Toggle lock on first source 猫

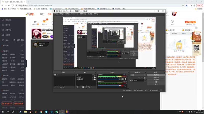tap(95, 75)
